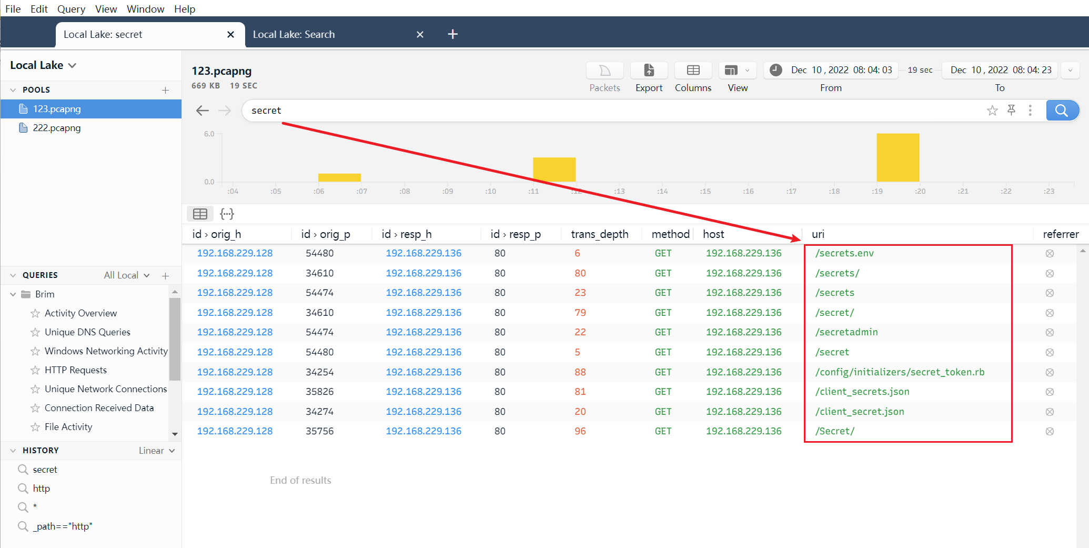Save query with the star icon
Screen dimensions: 1089x548
click(x=992, y=111)
